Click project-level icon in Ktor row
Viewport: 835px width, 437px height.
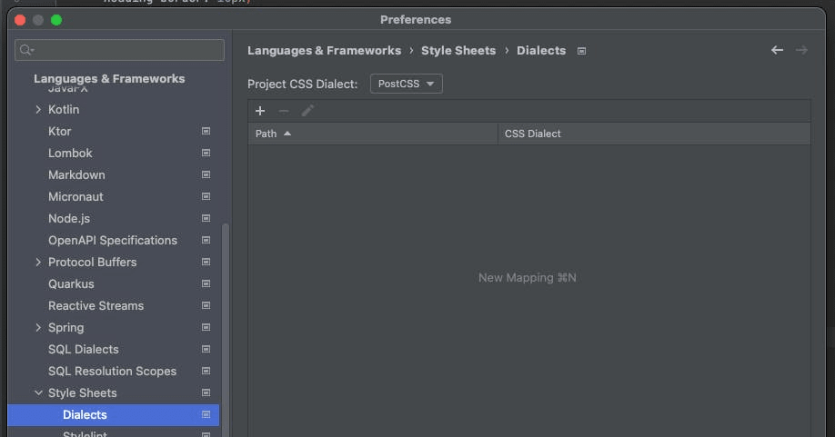pos(206,131)
